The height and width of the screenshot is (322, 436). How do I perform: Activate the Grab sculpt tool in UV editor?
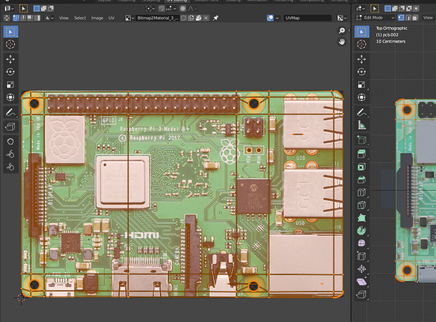pyautogui.click(x=11, y=141)
